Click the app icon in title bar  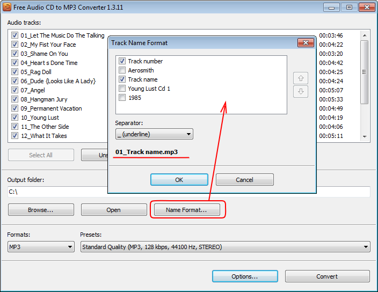pos(6,7)
